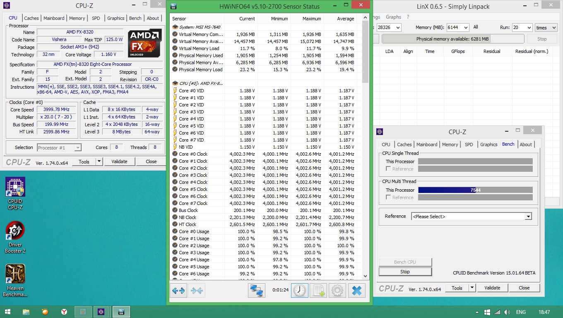The width and height of the screenshot is (563, 318).
Task: Click the HWiNFO64 title bar icon
Action: (173, 6)
